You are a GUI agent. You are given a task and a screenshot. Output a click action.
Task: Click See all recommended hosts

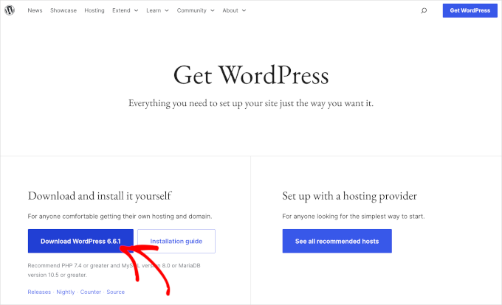click(x=337, y=241)
